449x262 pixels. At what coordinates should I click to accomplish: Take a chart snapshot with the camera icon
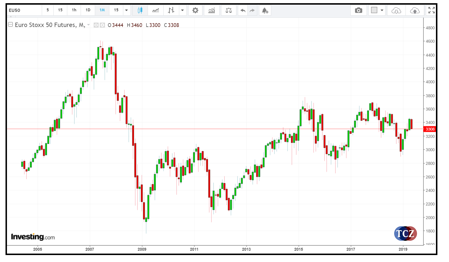pos(359,10)
